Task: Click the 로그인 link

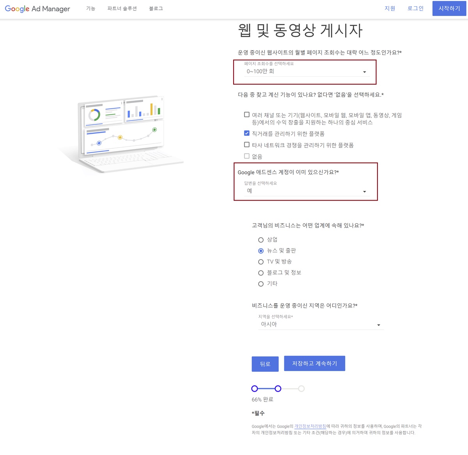Action: pyautogui.click(x=415, y=9)
